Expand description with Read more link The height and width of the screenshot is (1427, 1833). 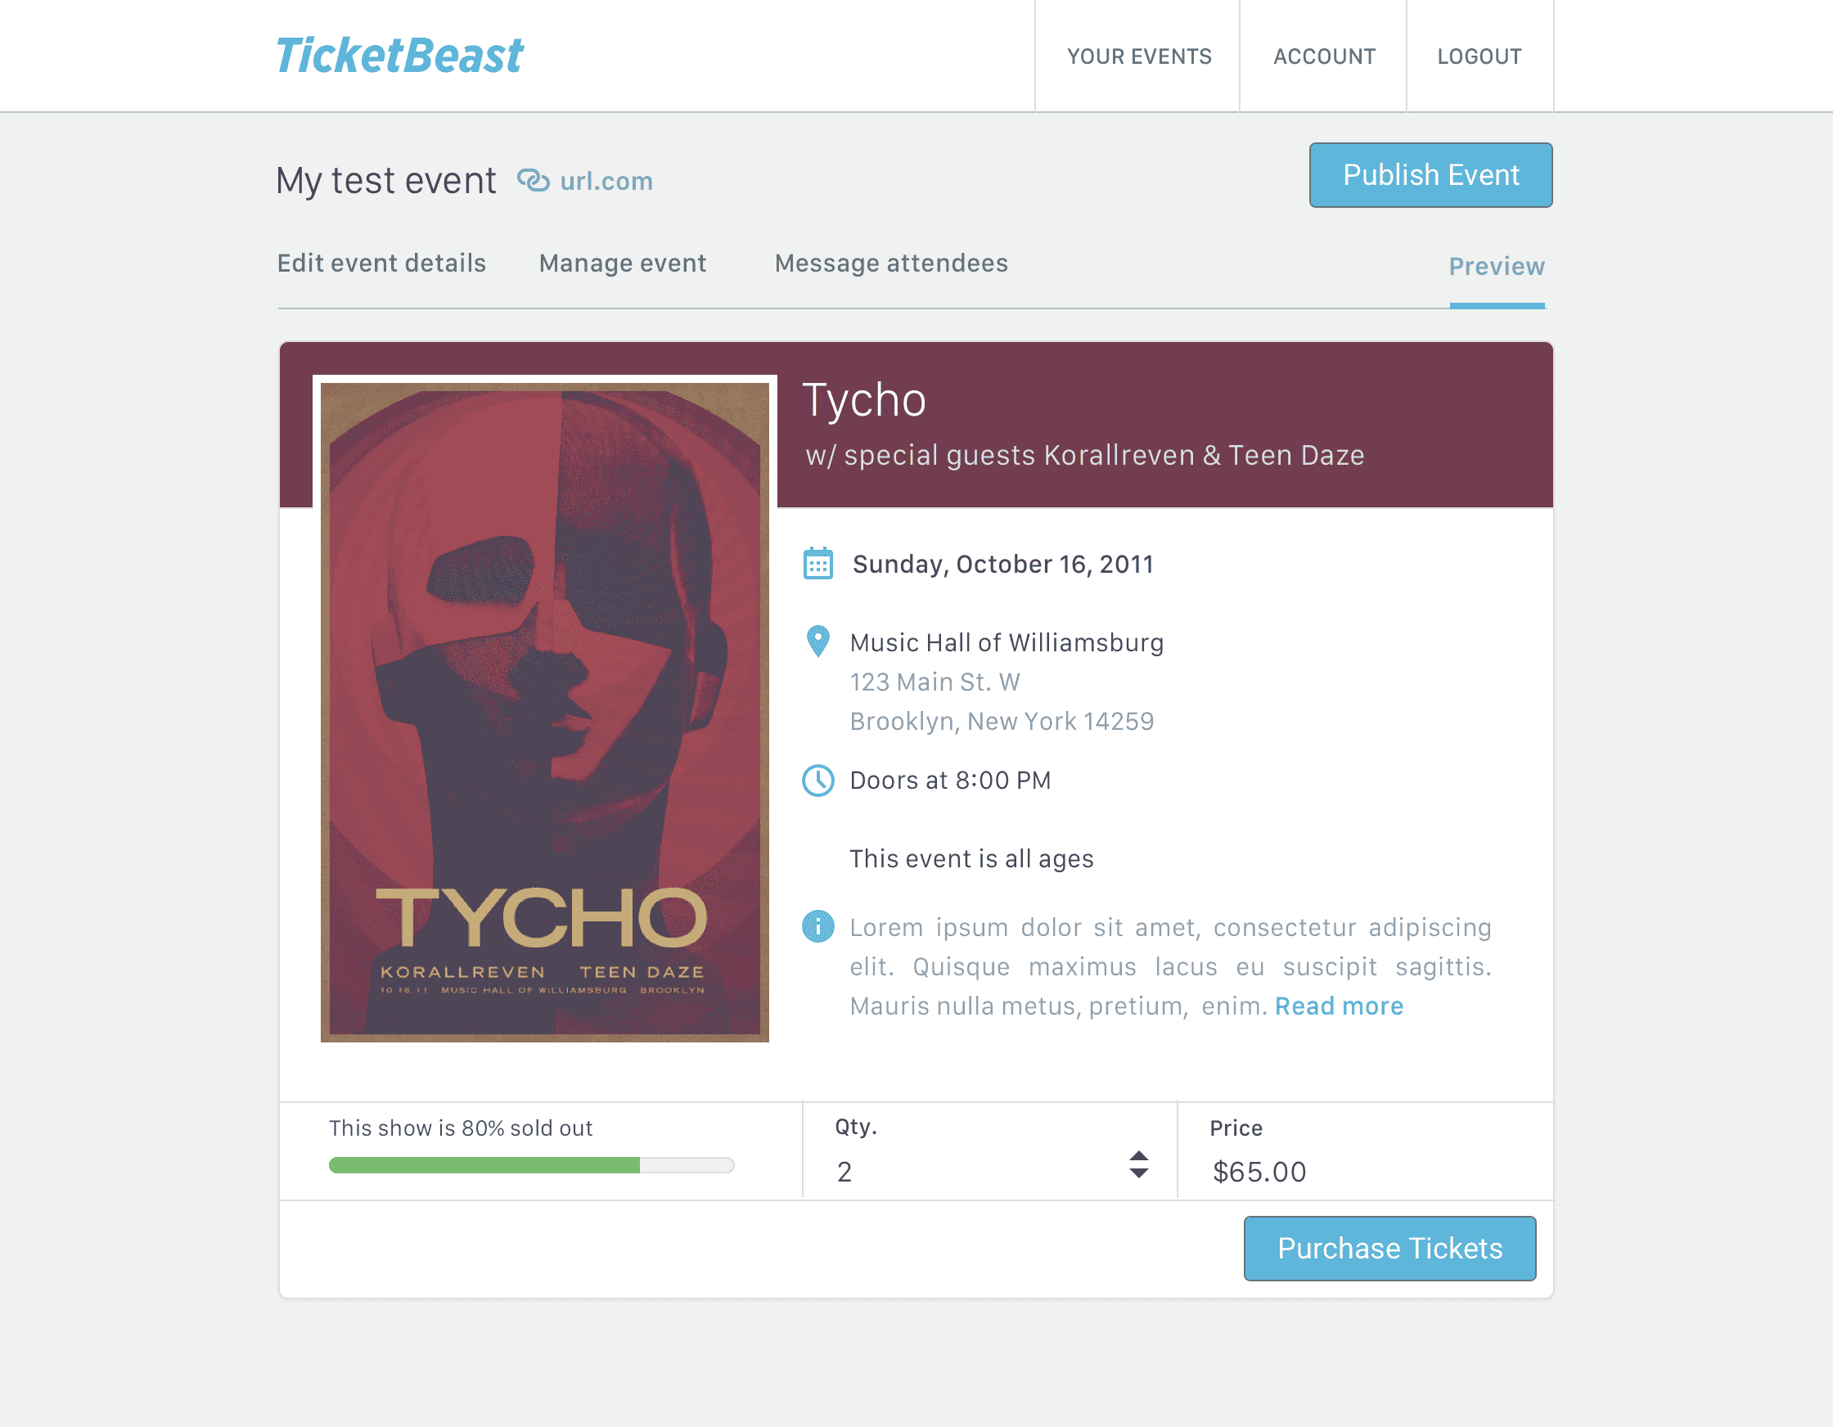click(x=1339, y=1006)
